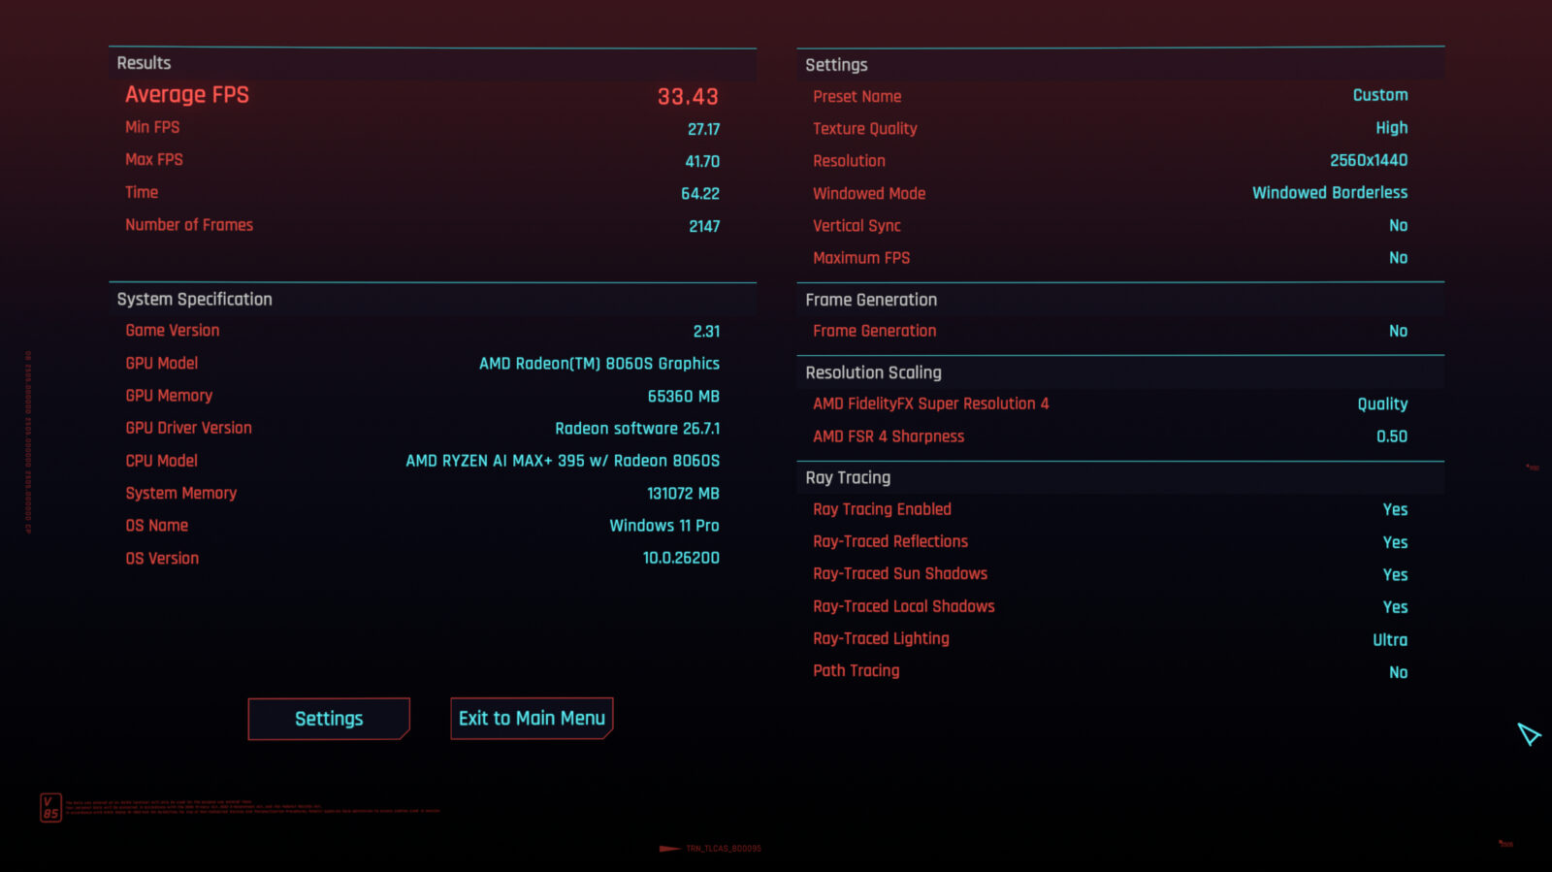Click the resolution value 2560x1440

(1369, 160)
